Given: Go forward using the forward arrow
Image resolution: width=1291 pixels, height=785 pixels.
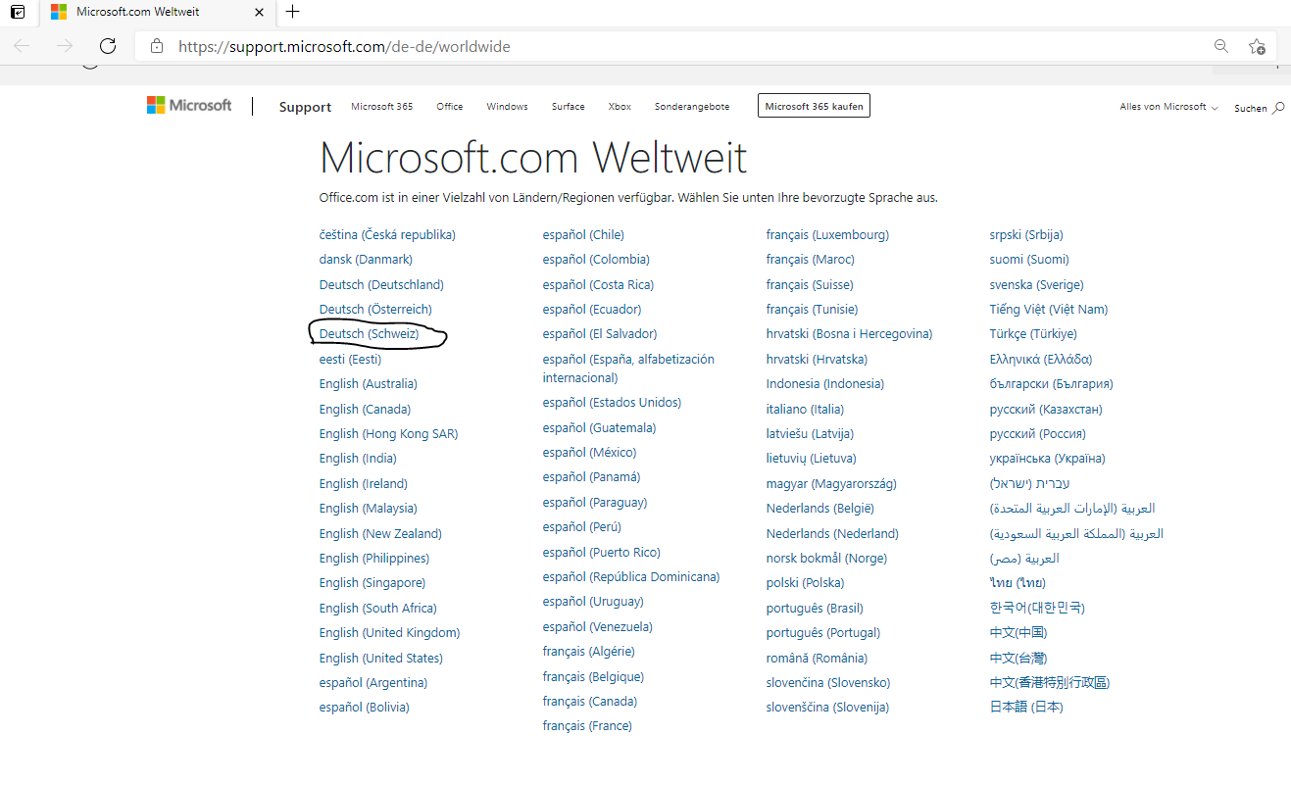Looking at the screenshot, I should click(65, 46).
